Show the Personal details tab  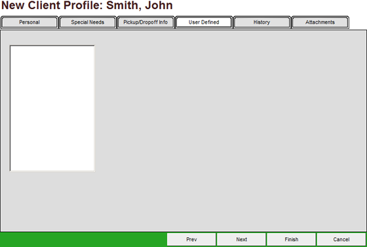(x=29, y=22)
